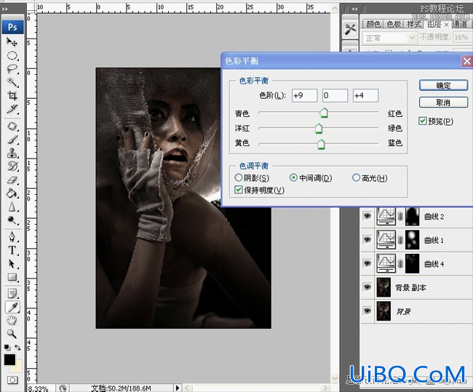Image resolution: width=473 pixels, height=392 pixels.
Task: Click the Yellow-Blue slider handle
Action: click(321, 144)
